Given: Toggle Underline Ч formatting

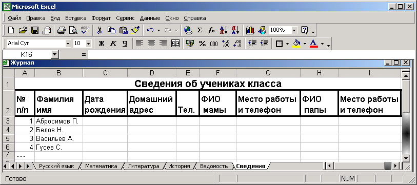Looking at the screenshot, I should (x=125, y=44).
